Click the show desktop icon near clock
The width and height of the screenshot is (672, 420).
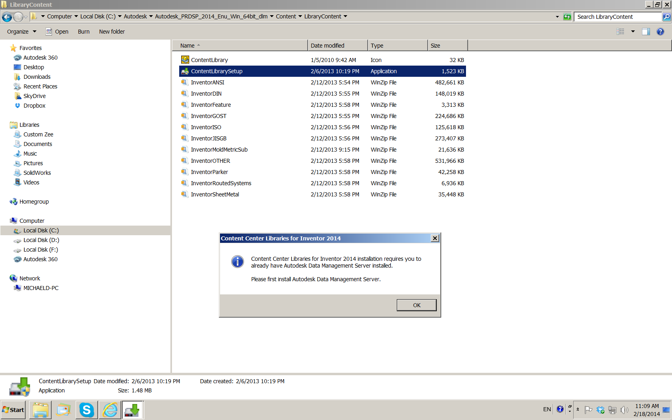[x=666, y=410]
